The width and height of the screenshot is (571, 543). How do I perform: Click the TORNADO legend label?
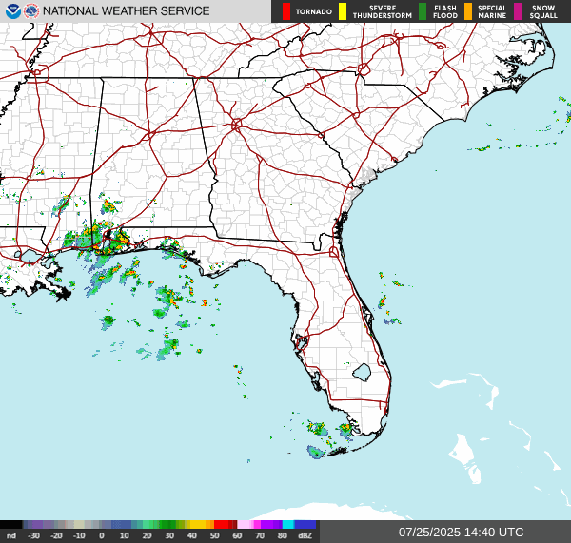313,12
